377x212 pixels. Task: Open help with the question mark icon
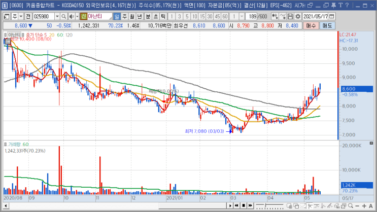[347, 5]
